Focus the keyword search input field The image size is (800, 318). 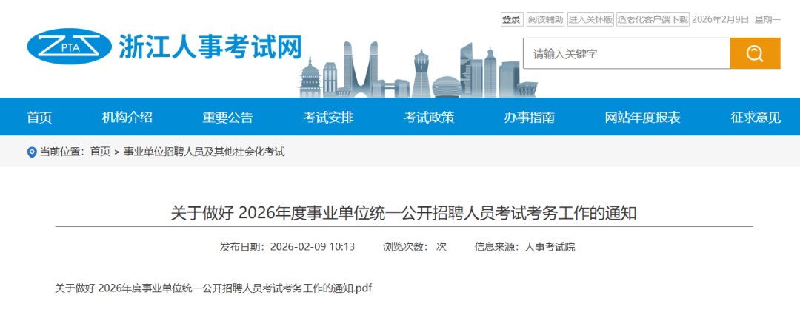pos(627,53)
